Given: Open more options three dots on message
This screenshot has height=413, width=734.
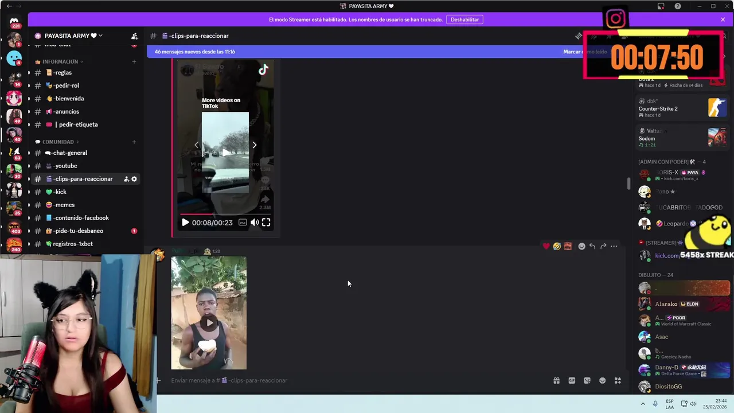Looking at the screenshot, I should (614, 246).
